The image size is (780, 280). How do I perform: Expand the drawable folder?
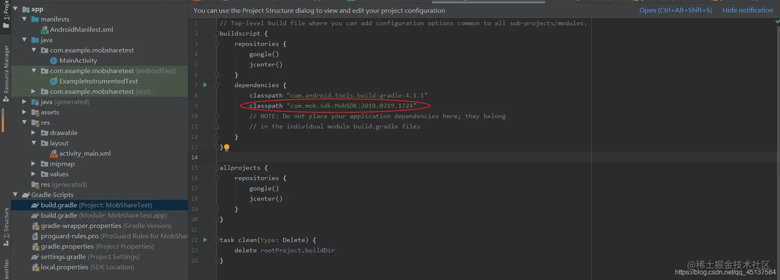tap(34, 133)
